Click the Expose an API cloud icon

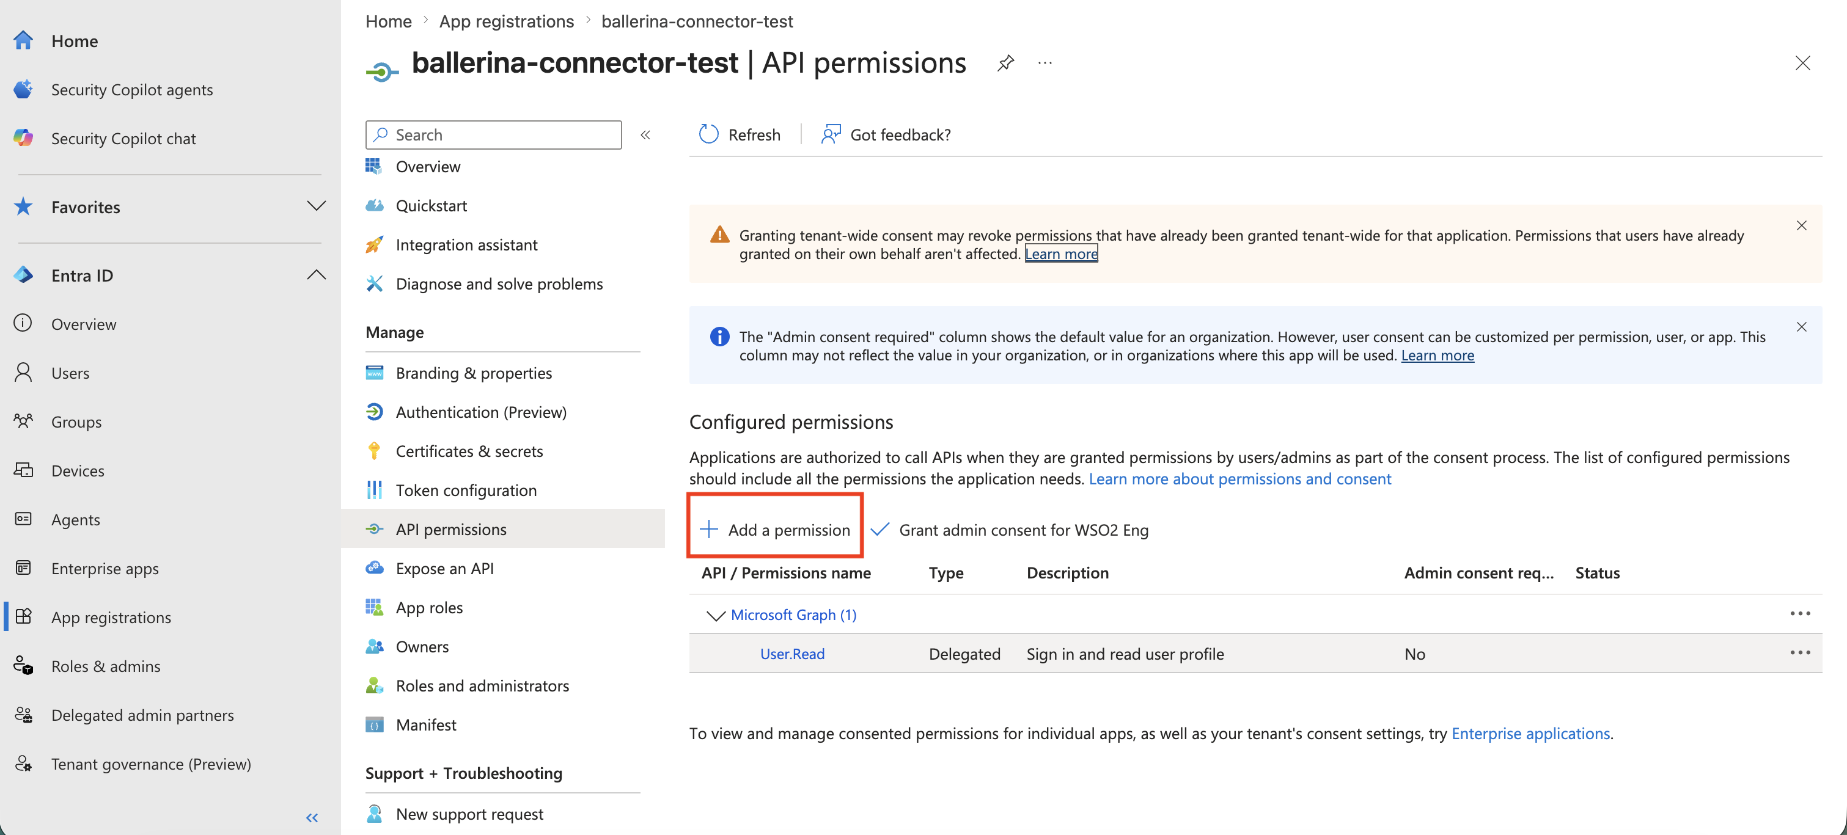pyautogui.click(x=374, y=568)
